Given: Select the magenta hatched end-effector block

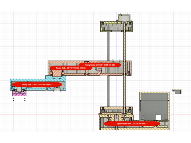Looking at the screenshot, I should [19, 94].
